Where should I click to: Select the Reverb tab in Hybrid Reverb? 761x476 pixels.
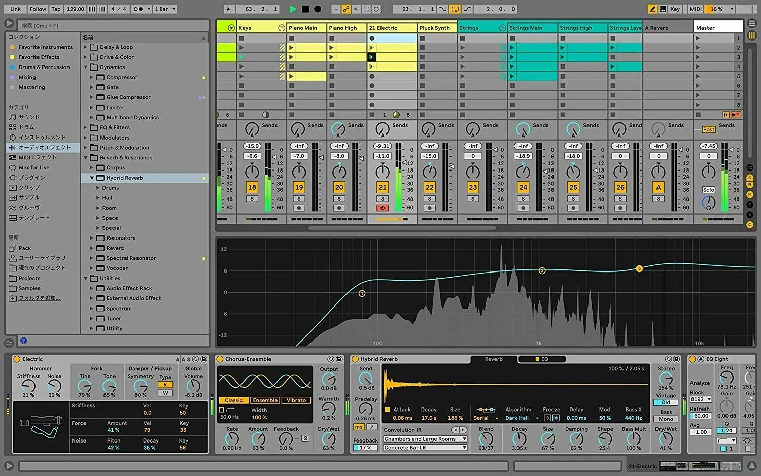coord(494,359)
